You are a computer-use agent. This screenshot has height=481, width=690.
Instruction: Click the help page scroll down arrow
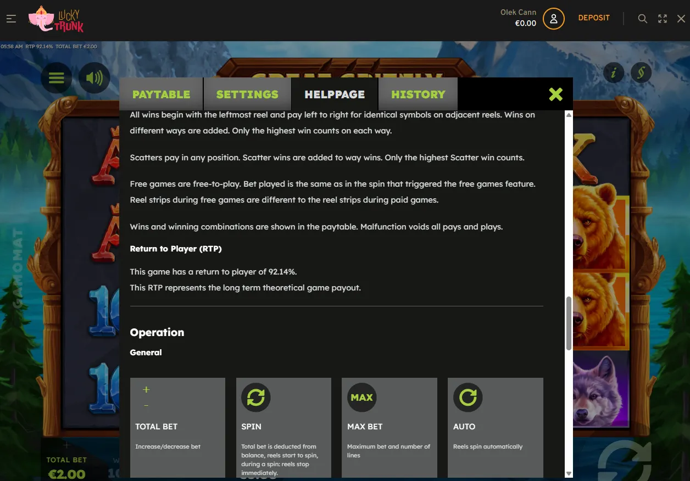pyautogui.click(x=569, y=473)
